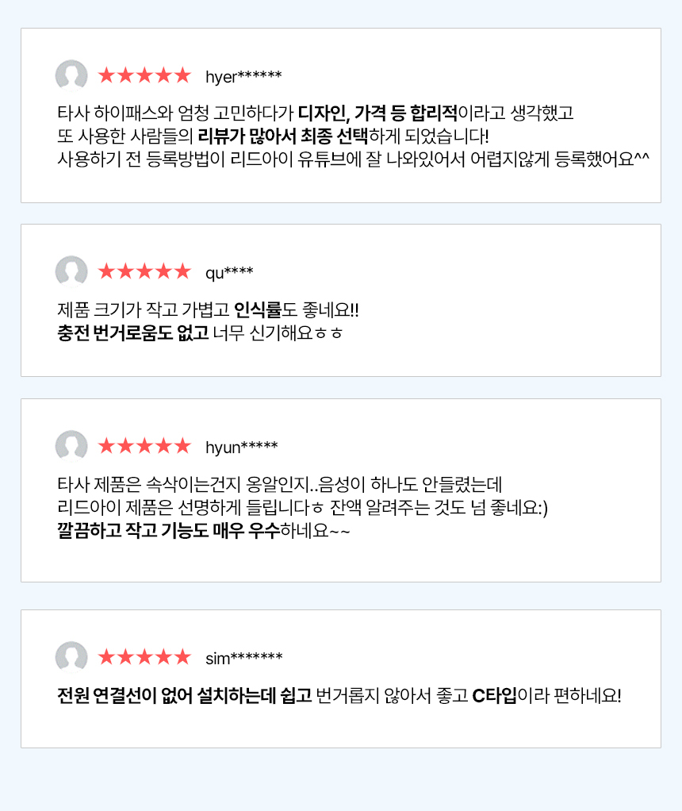682x811 pixels.
Task: Click star rating in qu**** review
Action: point(144,272)
